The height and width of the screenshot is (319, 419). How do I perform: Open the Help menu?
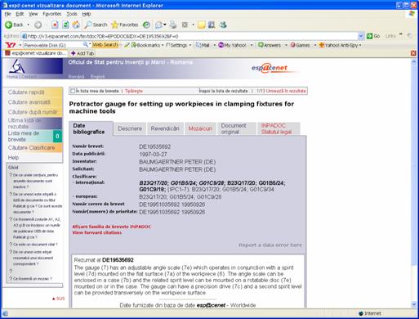pyautogui.click(x=87, y=14)
